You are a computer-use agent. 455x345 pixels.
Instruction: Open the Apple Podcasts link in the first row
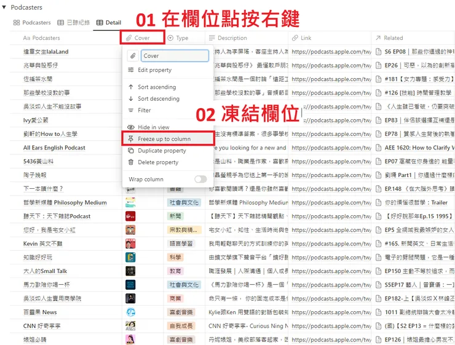[331, 52]
